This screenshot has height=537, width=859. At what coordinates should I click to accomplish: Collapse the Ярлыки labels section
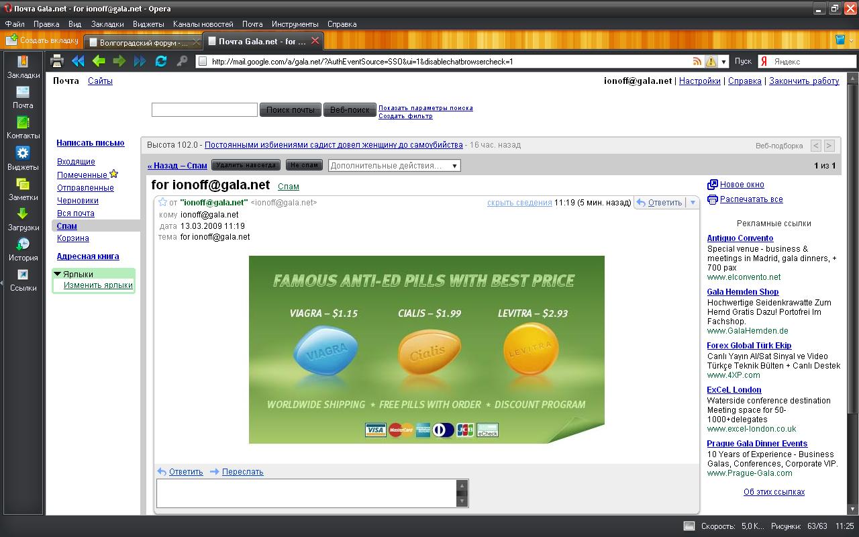click(x=58, y=274)
